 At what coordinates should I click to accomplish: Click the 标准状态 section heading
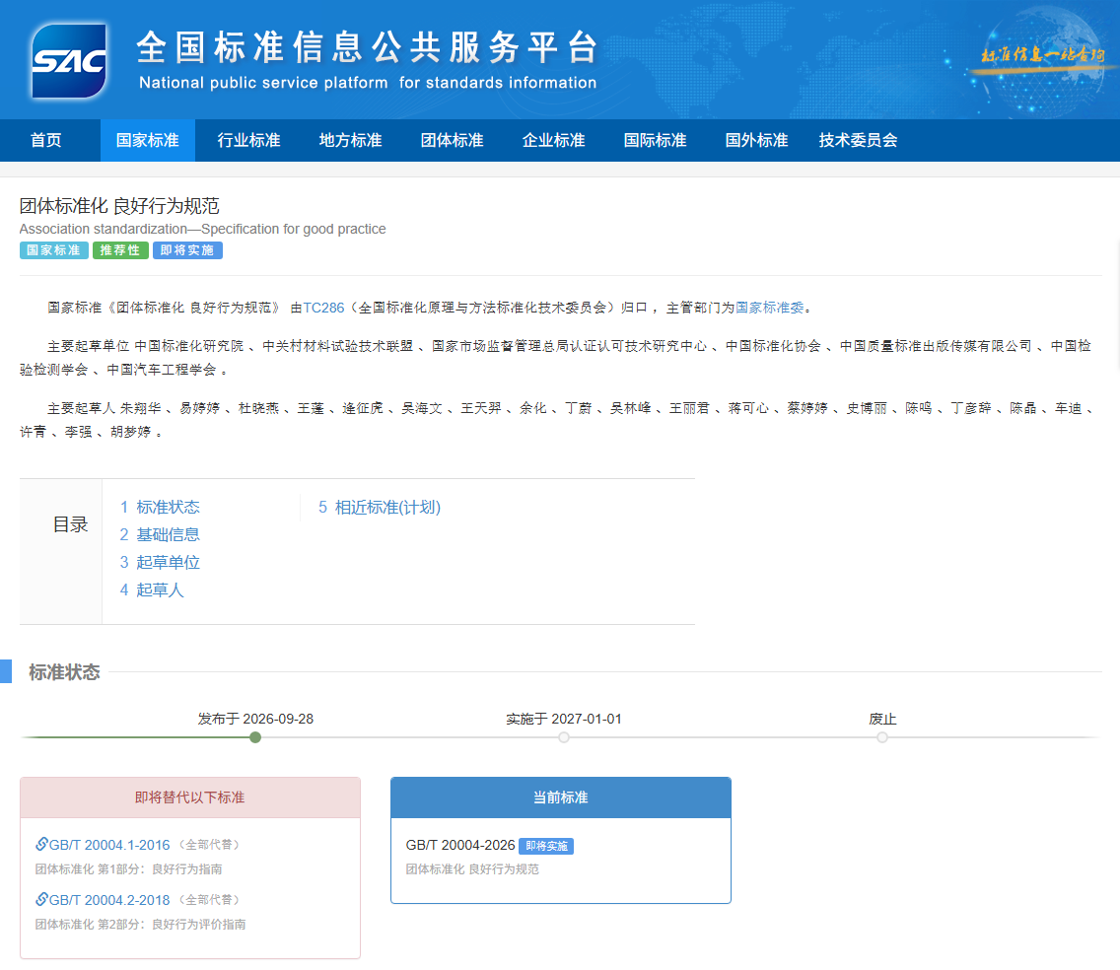(x=64, y=672)
